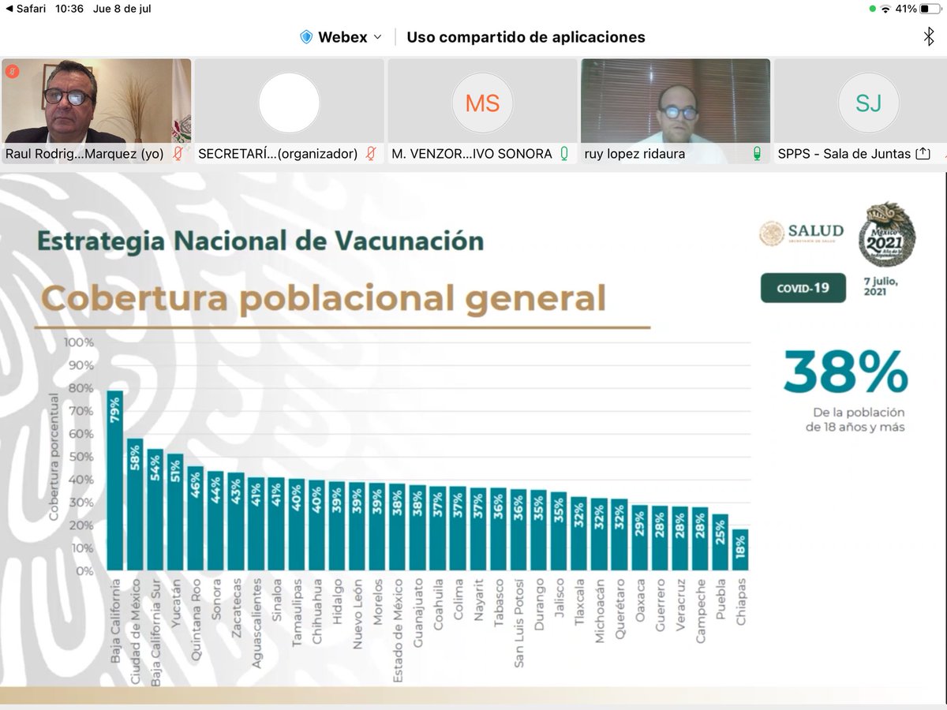The image size is (947, 710).
Task: Select ruy lopez ridaura's video thumbnail
Action: point(675,101)
